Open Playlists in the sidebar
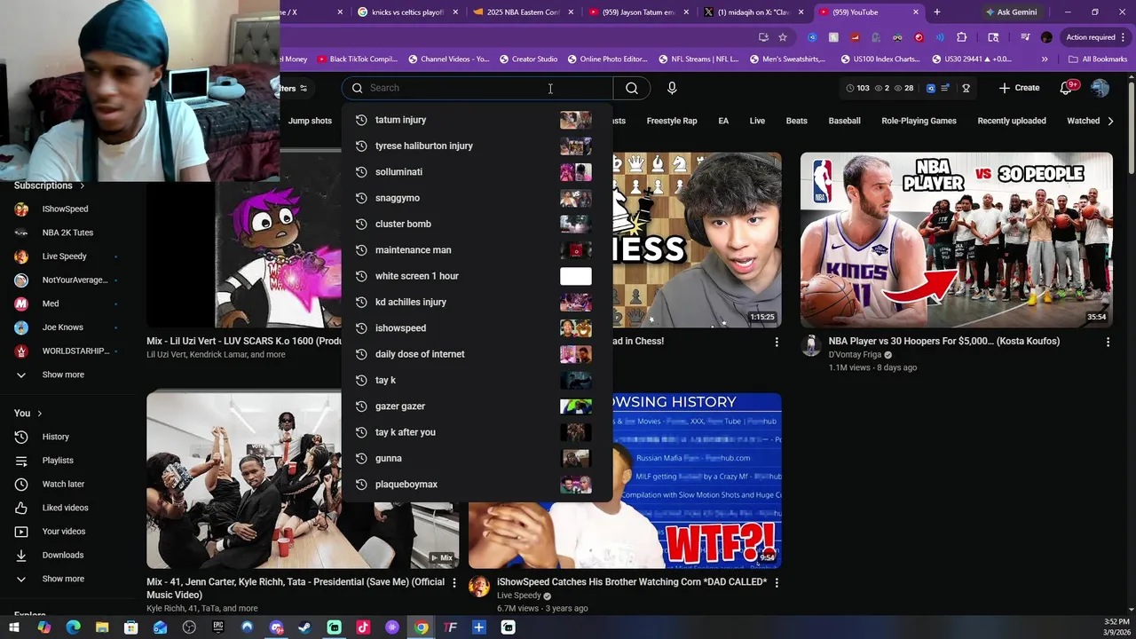 (57, 461)
